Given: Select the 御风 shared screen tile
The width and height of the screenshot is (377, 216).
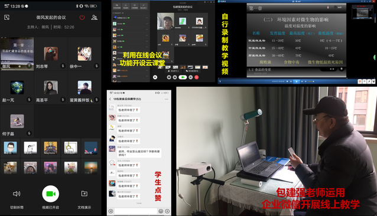Looking at the screenshot, I should pyautogui.click(x=17, y=54).
